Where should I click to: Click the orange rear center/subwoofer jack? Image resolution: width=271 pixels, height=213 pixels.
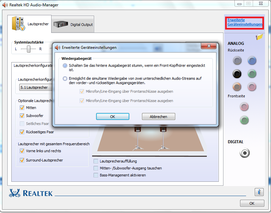pyautogui.click(x=237, y=87)
